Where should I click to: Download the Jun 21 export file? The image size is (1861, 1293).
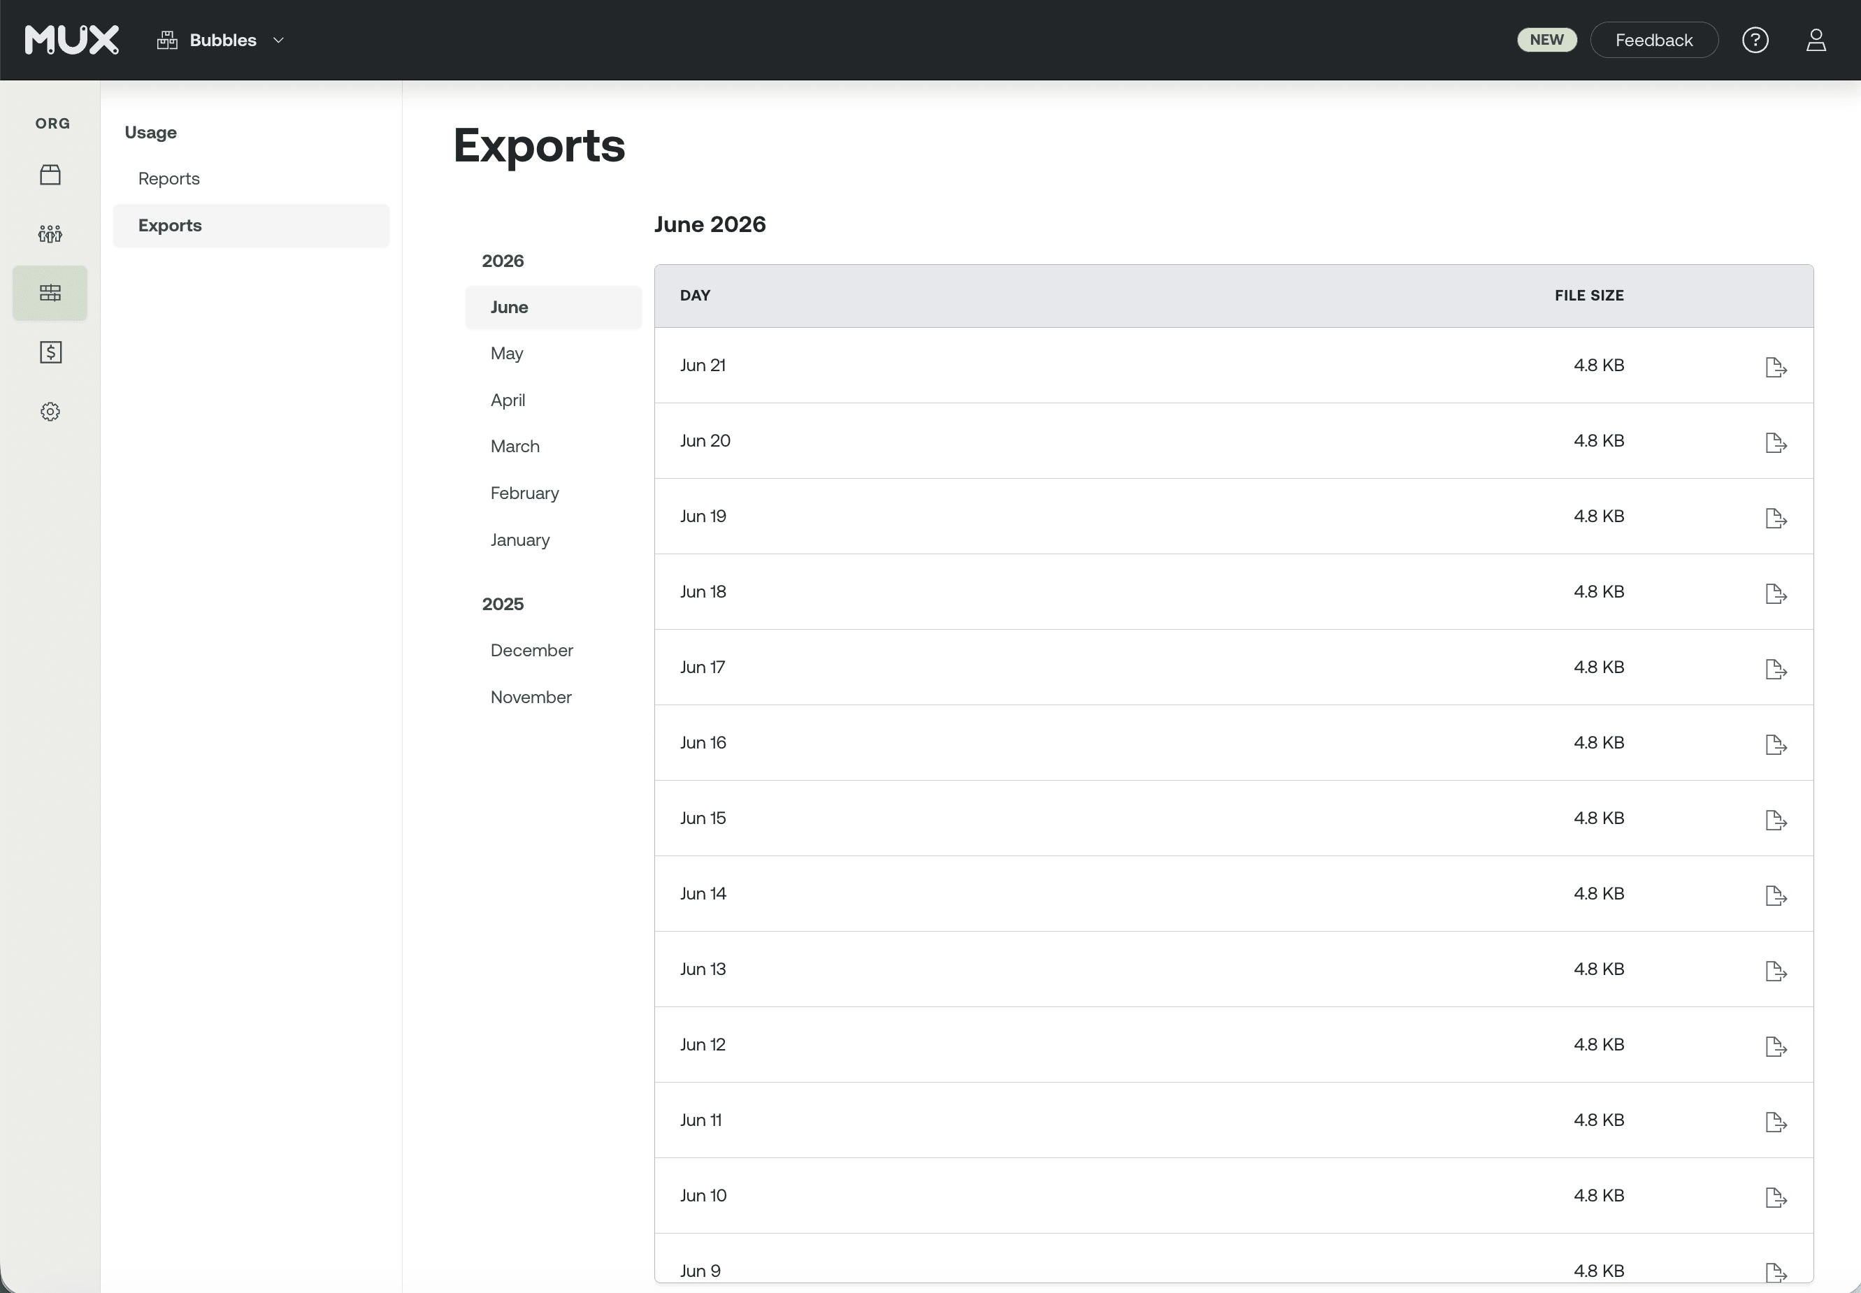point(1776,367)
